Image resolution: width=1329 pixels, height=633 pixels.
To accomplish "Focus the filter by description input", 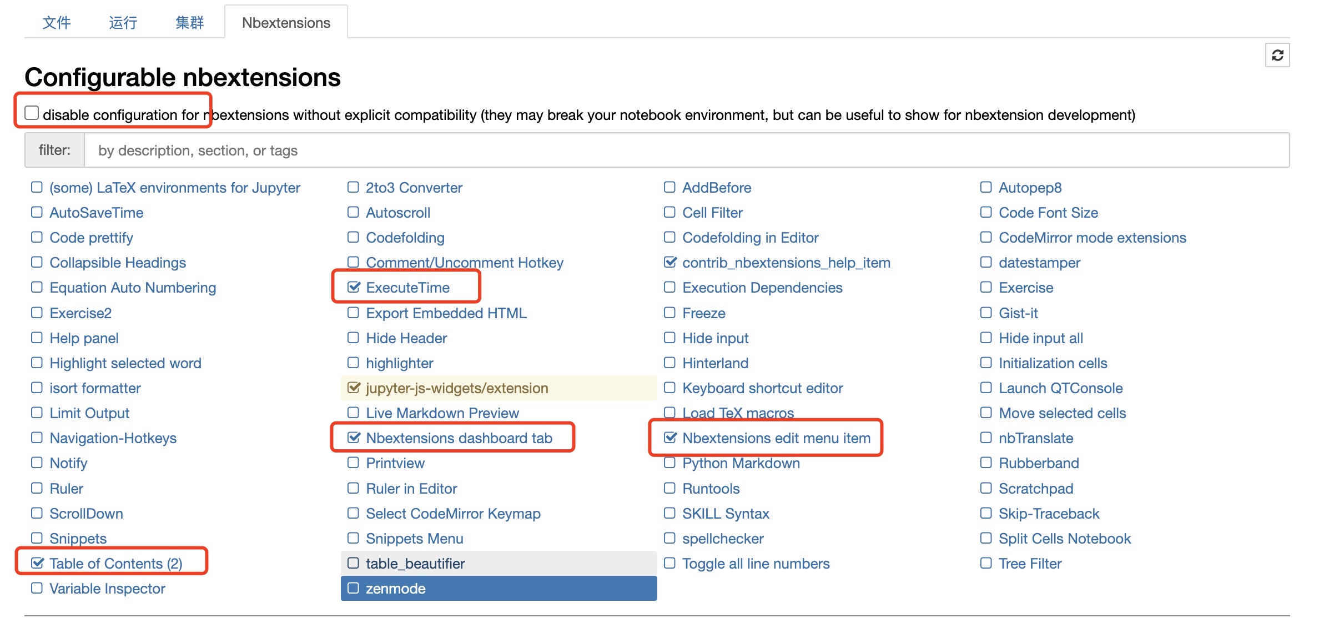I will click(687, 150).
